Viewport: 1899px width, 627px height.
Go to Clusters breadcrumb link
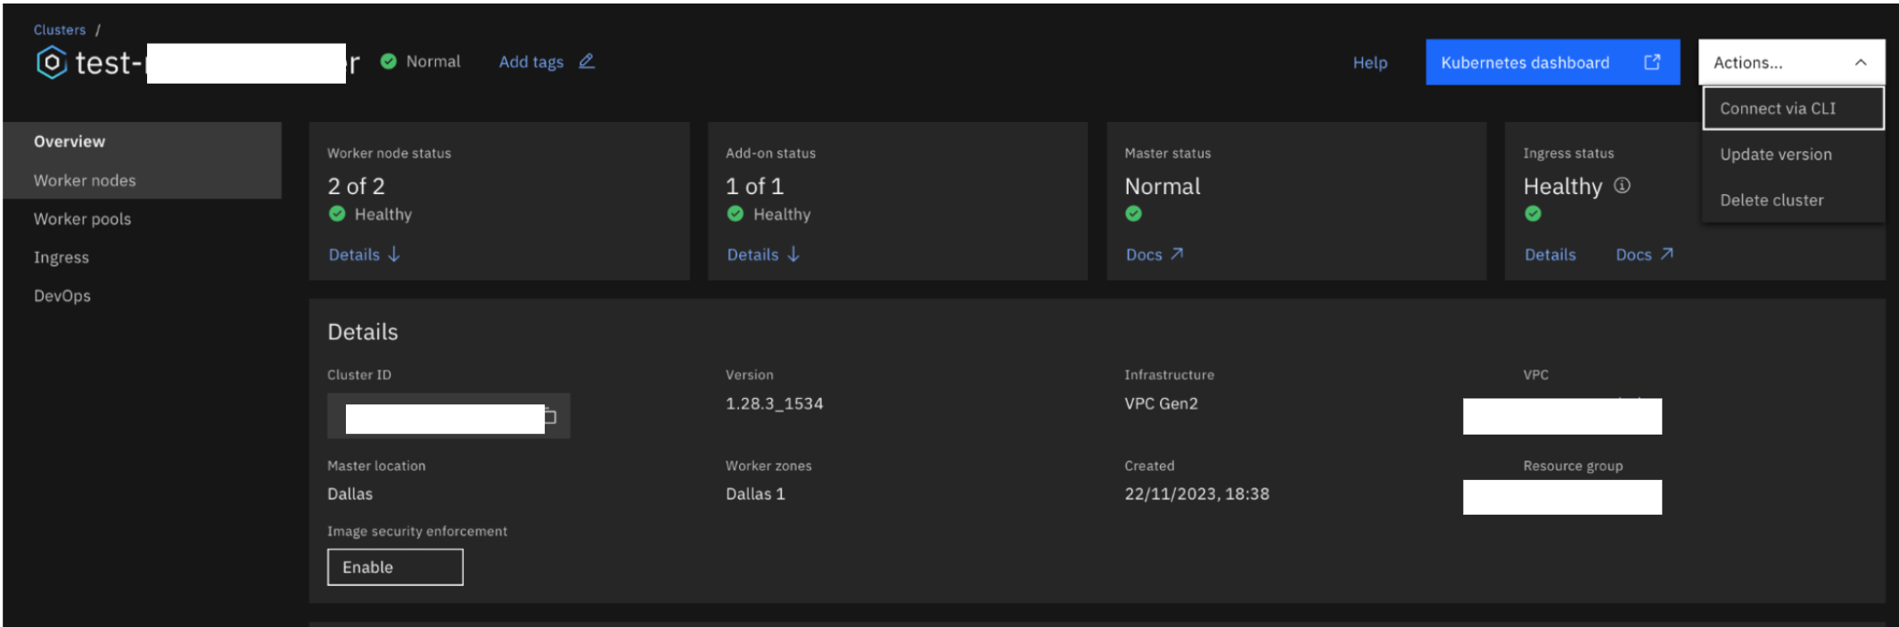click(60, 29)
